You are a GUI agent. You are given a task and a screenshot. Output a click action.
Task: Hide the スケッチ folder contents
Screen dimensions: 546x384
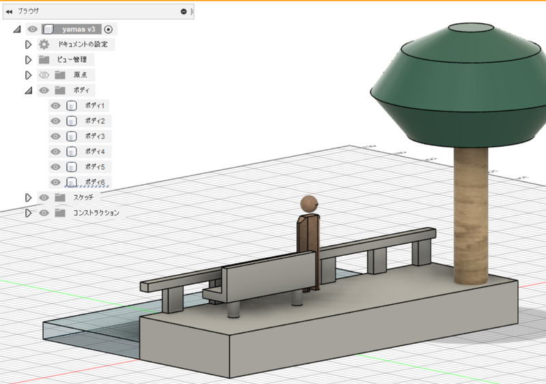[x=44, y=198]
